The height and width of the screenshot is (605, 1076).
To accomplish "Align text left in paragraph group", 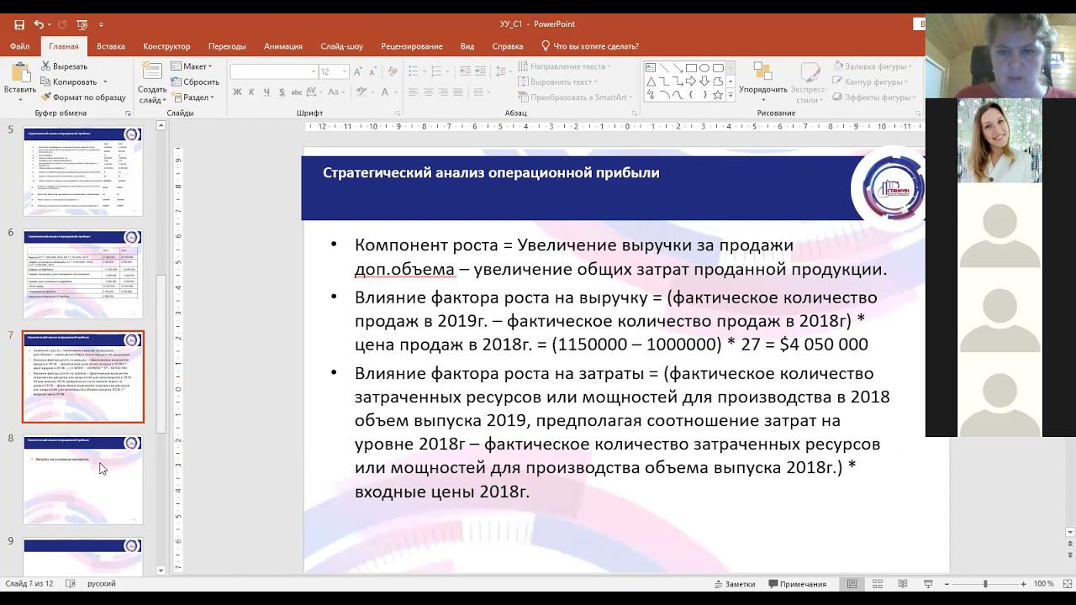I will (413, 92).
